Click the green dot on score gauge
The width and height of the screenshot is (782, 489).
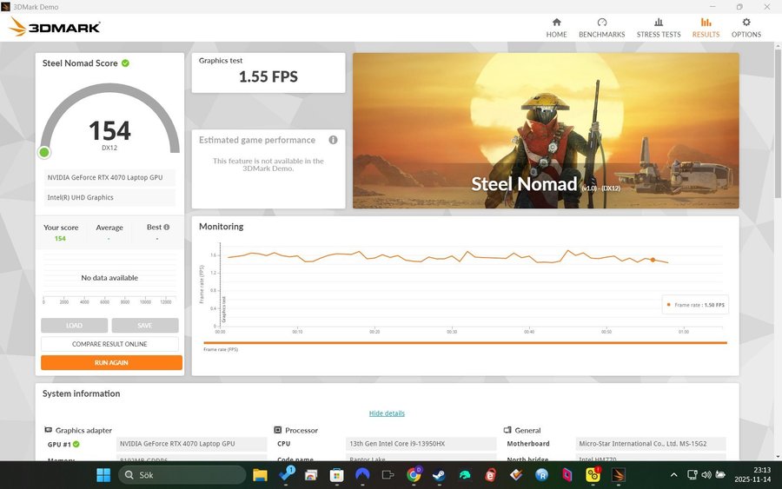44,153
